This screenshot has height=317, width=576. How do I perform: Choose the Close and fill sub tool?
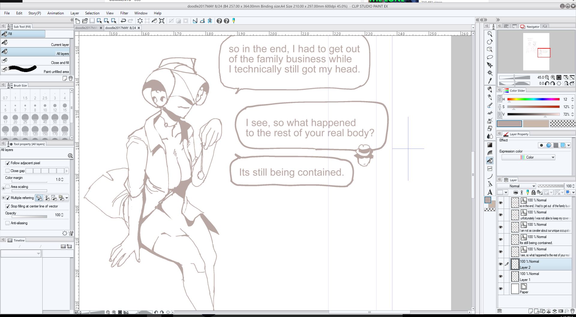pyautogui.click(x=35, y=61)
